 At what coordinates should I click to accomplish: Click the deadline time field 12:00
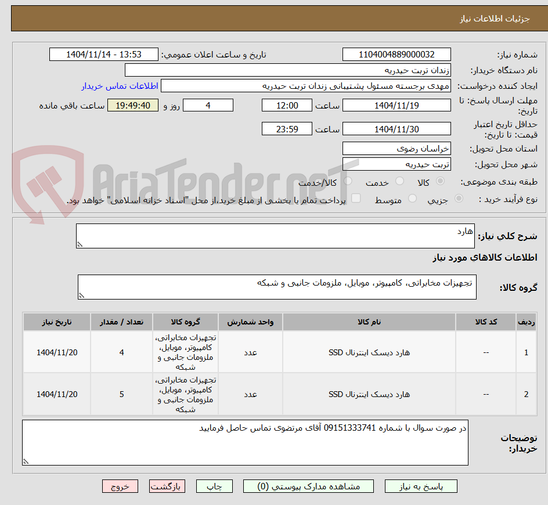(x=287, y=105)
